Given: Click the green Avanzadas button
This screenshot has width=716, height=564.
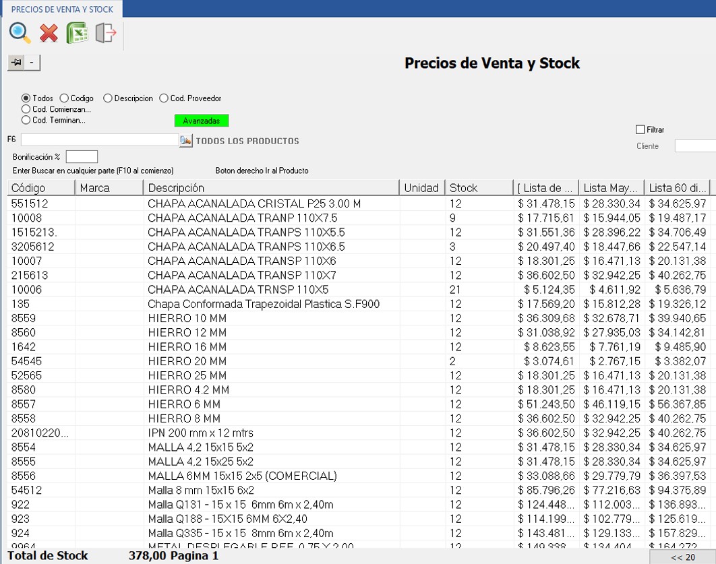Looking at the screenshot, I should (202, 121).
